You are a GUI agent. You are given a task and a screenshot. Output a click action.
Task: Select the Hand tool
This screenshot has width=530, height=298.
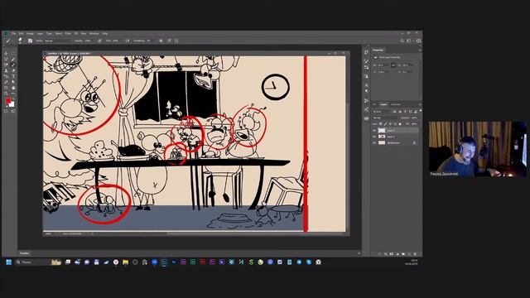point(13,88)
